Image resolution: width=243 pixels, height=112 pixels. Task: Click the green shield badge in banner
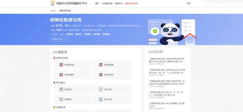tap(155, 31)
